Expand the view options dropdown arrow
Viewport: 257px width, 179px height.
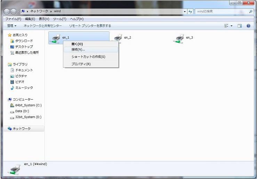[232, 26]
